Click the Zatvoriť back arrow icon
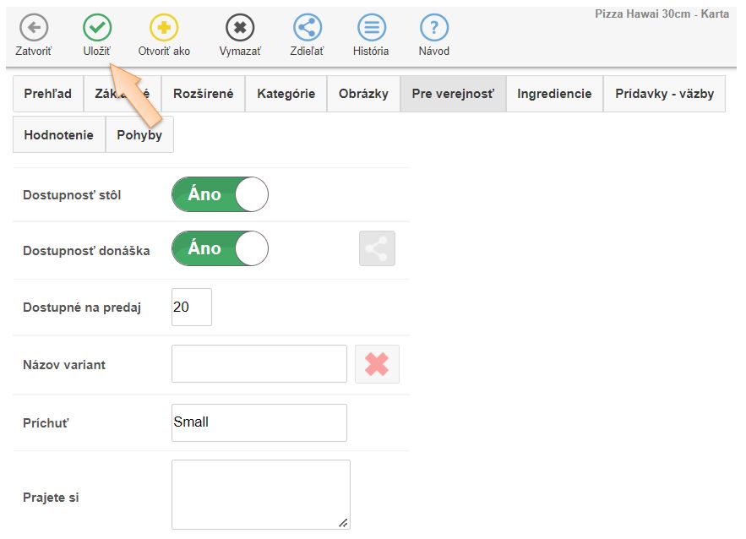This screenshot has width=746, height=539. pos(33,28)
